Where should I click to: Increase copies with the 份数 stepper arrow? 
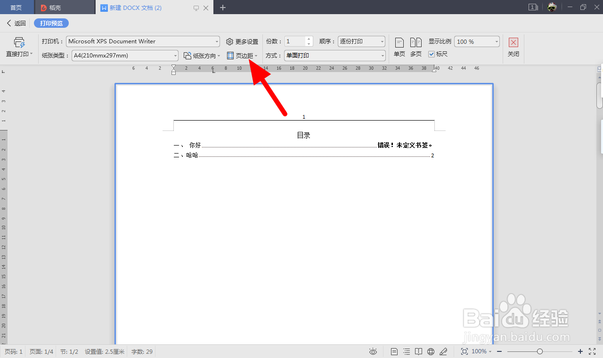[x=309, y=39]
